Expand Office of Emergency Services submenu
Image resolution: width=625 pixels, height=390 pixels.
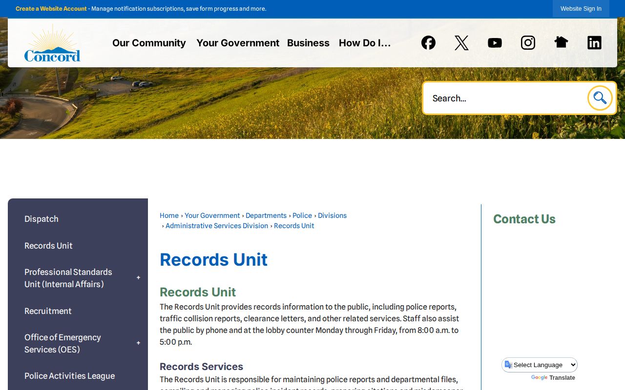[x=138, y=343]
